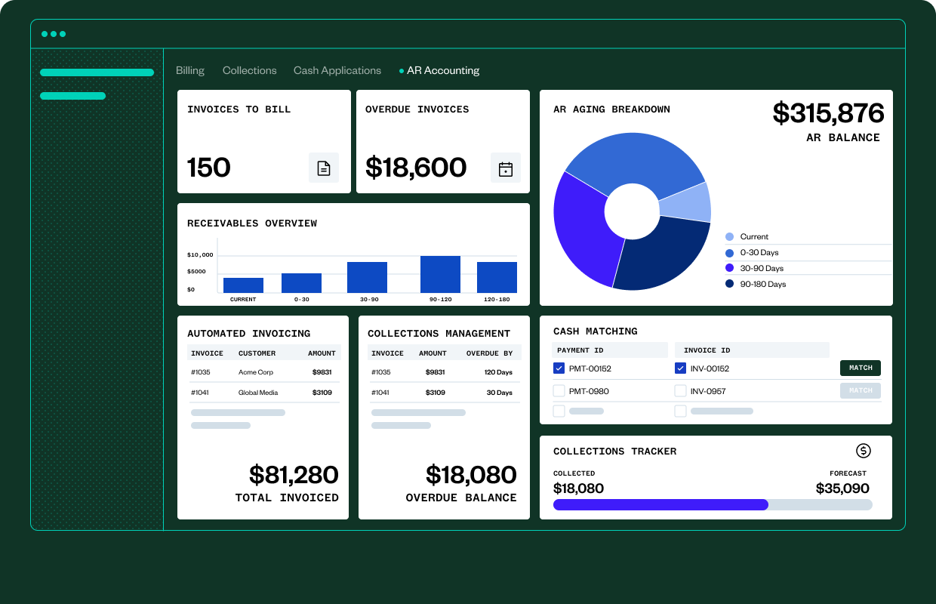936x604 pixels.
Task: Click the Acme Corp invoice #1035 row
Action: click(x=263, y=372)
